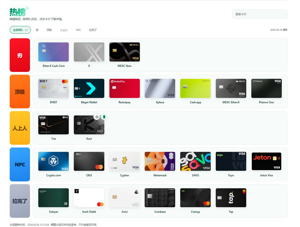Image resolution: width=300 pixels, height=227 pixels.
Task: Bookmark the Kast card with the green icon
Action: [104, 117]
